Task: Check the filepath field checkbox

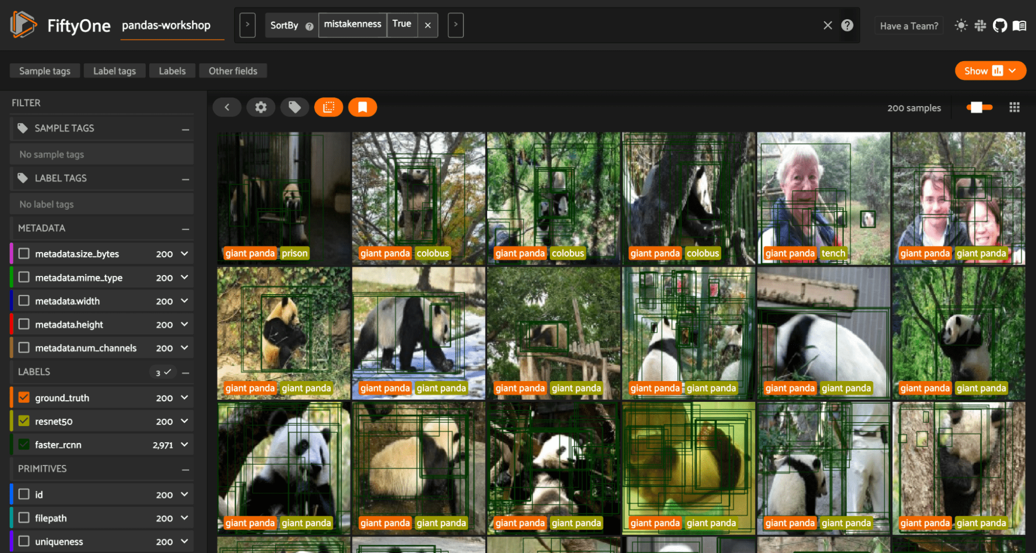Action: coord(24,518)
